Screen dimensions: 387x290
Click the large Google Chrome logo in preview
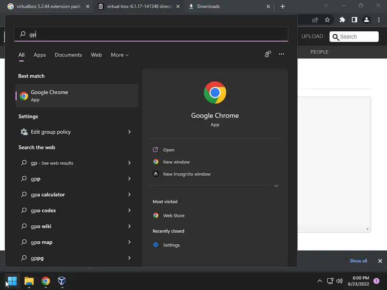[215, 93]
